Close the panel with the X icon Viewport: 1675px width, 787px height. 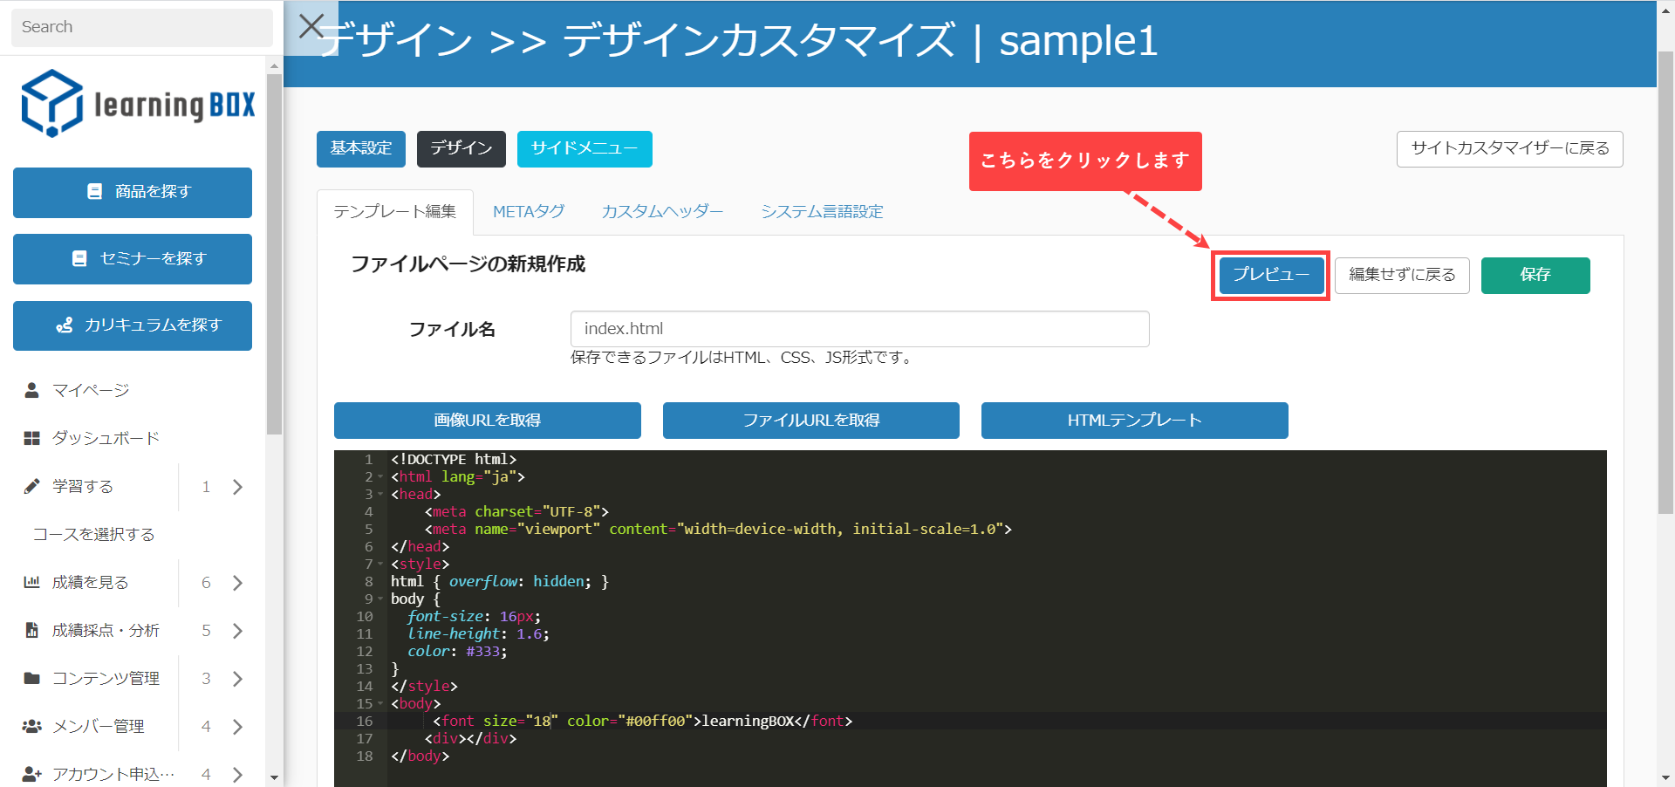[311, 26]
